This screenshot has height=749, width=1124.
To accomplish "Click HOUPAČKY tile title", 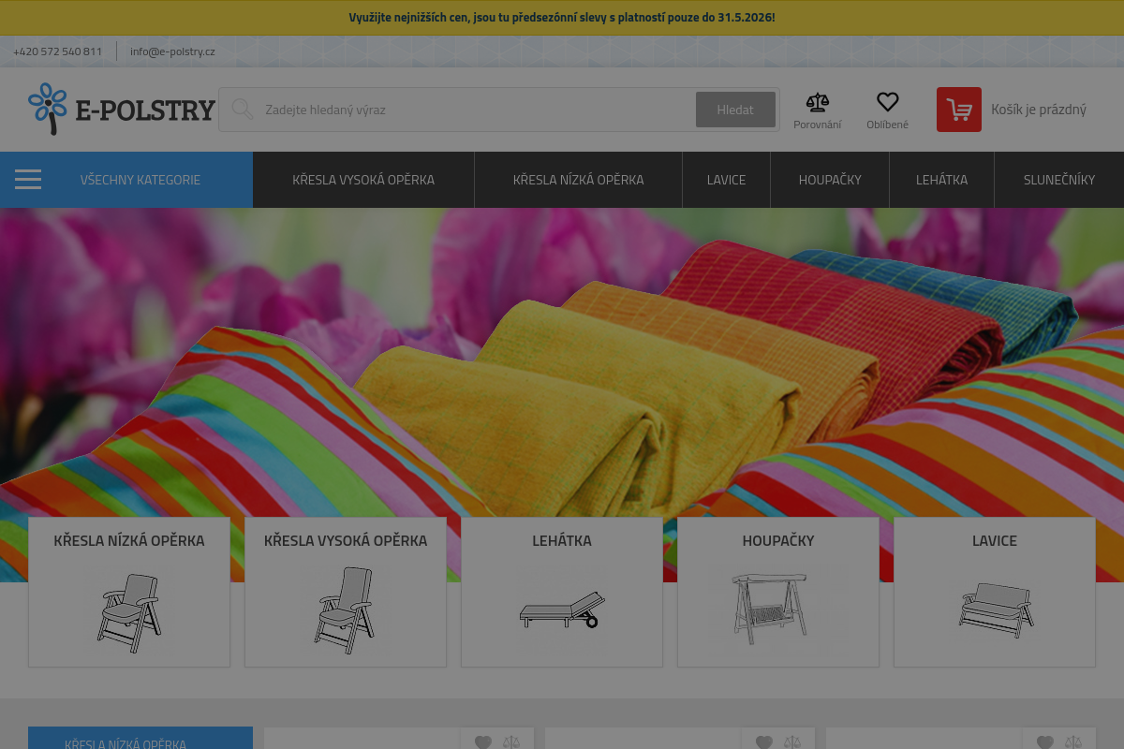I will [x=778, y=540].
